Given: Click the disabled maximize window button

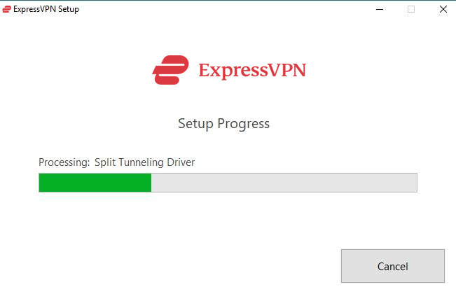Looking at the screenshot, I should point(411,9).
